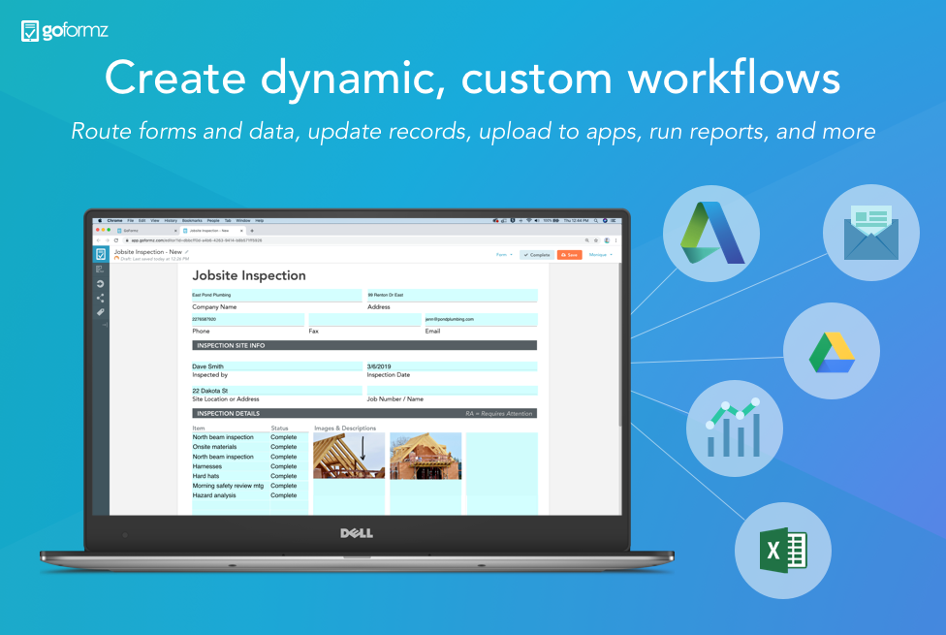The image size is (946, 635).
Task: Click the Morning safety review mtg item
Action: [228, 486]
